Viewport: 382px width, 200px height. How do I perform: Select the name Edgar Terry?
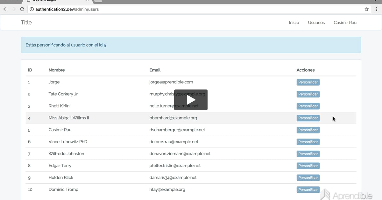tap(60, 166)
